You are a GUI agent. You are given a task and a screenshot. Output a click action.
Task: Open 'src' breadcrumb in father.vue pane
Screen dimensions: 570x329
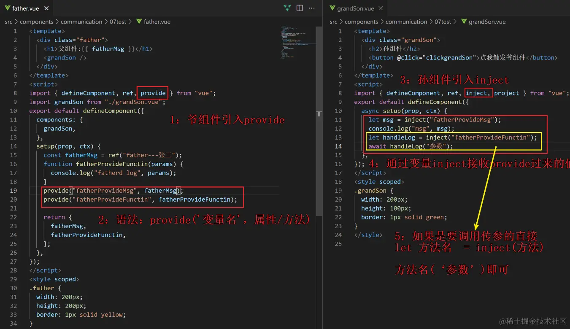tap(8, 22)
